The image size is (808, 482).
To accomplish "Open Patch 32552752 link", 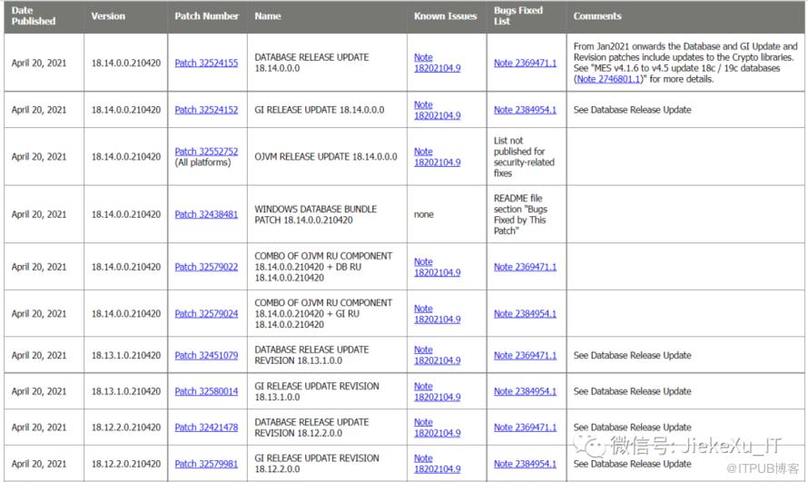I will coord(206,152).
